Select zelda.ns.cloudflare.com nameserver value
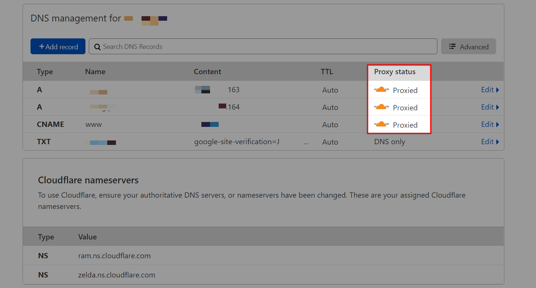The image size is (536, 288). (117, 275)
